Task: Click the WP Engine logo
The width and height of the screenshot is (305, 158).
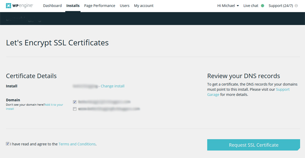Action: (20, 6)
